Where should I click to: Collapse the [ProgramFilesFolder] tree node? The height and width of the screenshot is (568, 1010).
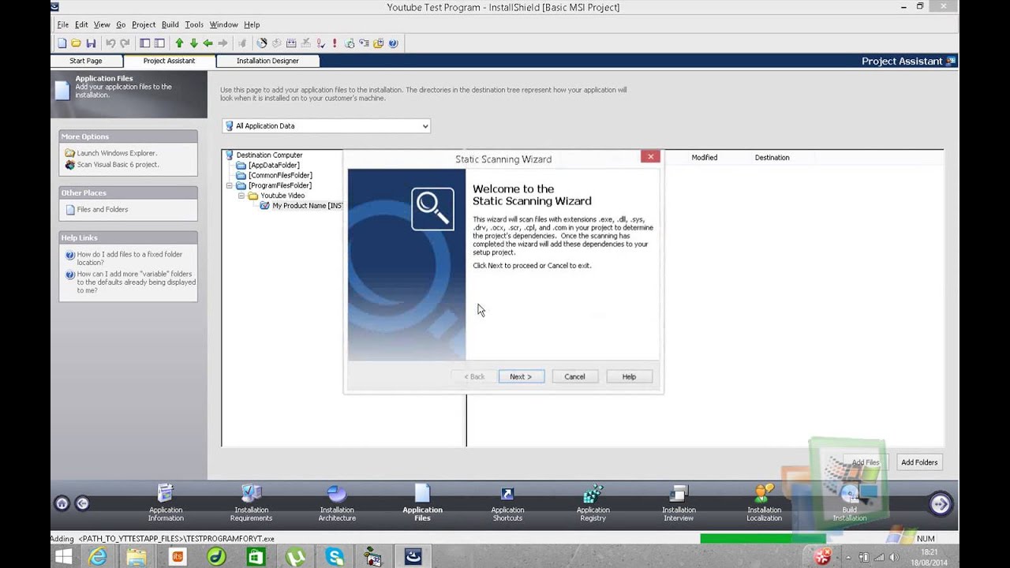pyautogui.click(x=229, y=186)
